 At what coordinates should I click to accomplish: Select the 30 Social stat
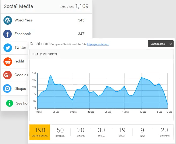click(101, 132)
